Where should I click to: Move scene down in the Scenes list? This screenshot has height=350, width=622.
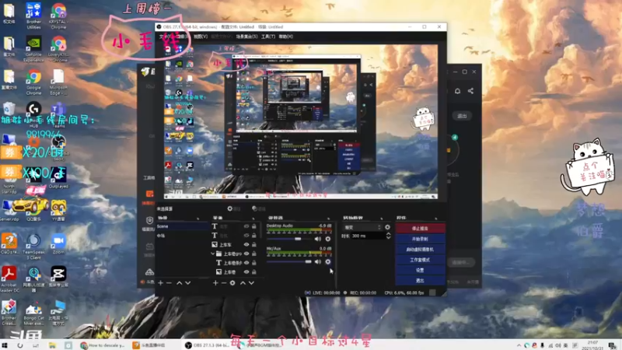click(187, 283)
